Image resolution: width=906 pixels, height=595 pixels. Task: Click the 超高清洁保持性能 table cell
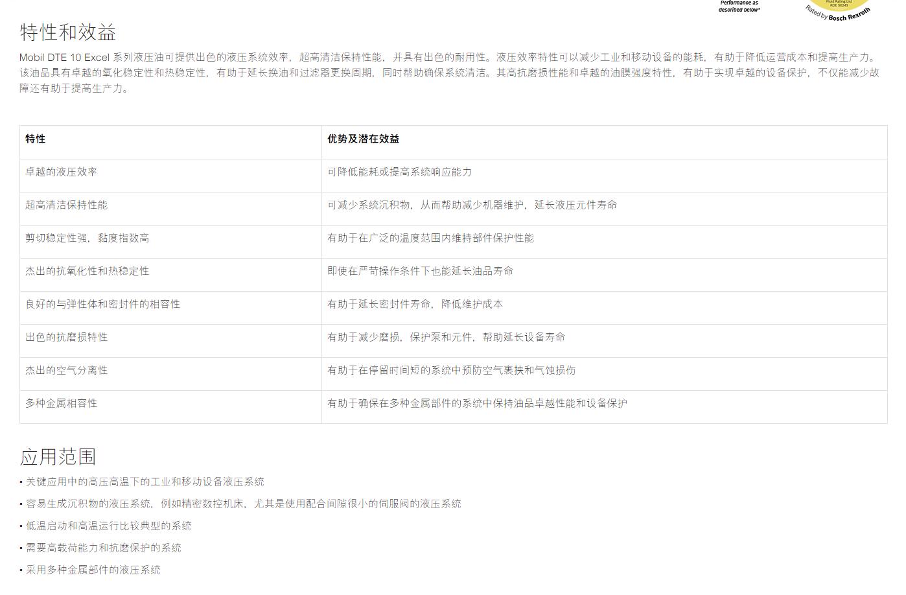pyautogui.click(x=170, y=209)
